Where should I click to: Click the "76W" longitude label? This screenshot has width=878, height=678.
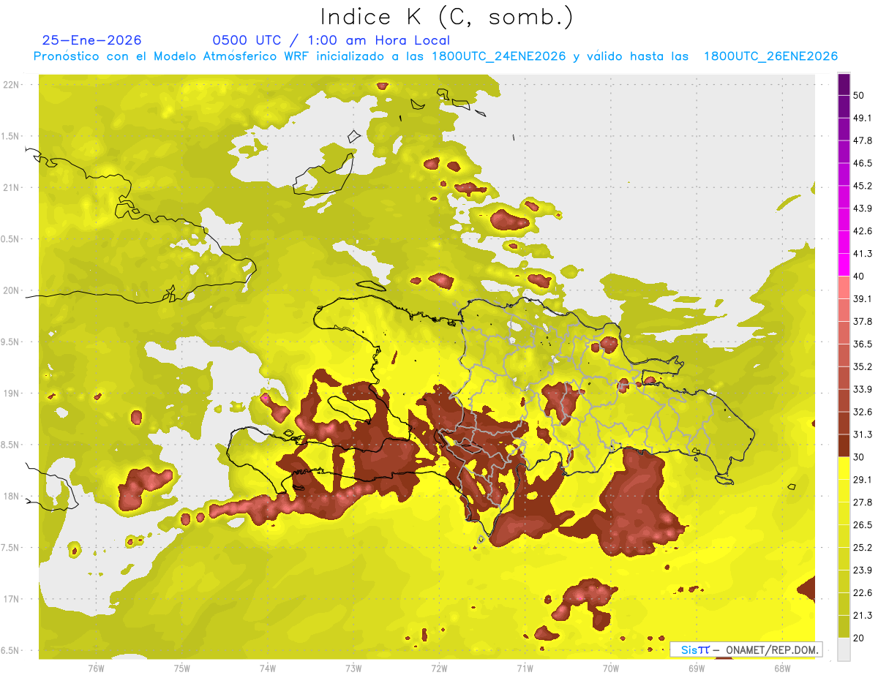(96, 668)
